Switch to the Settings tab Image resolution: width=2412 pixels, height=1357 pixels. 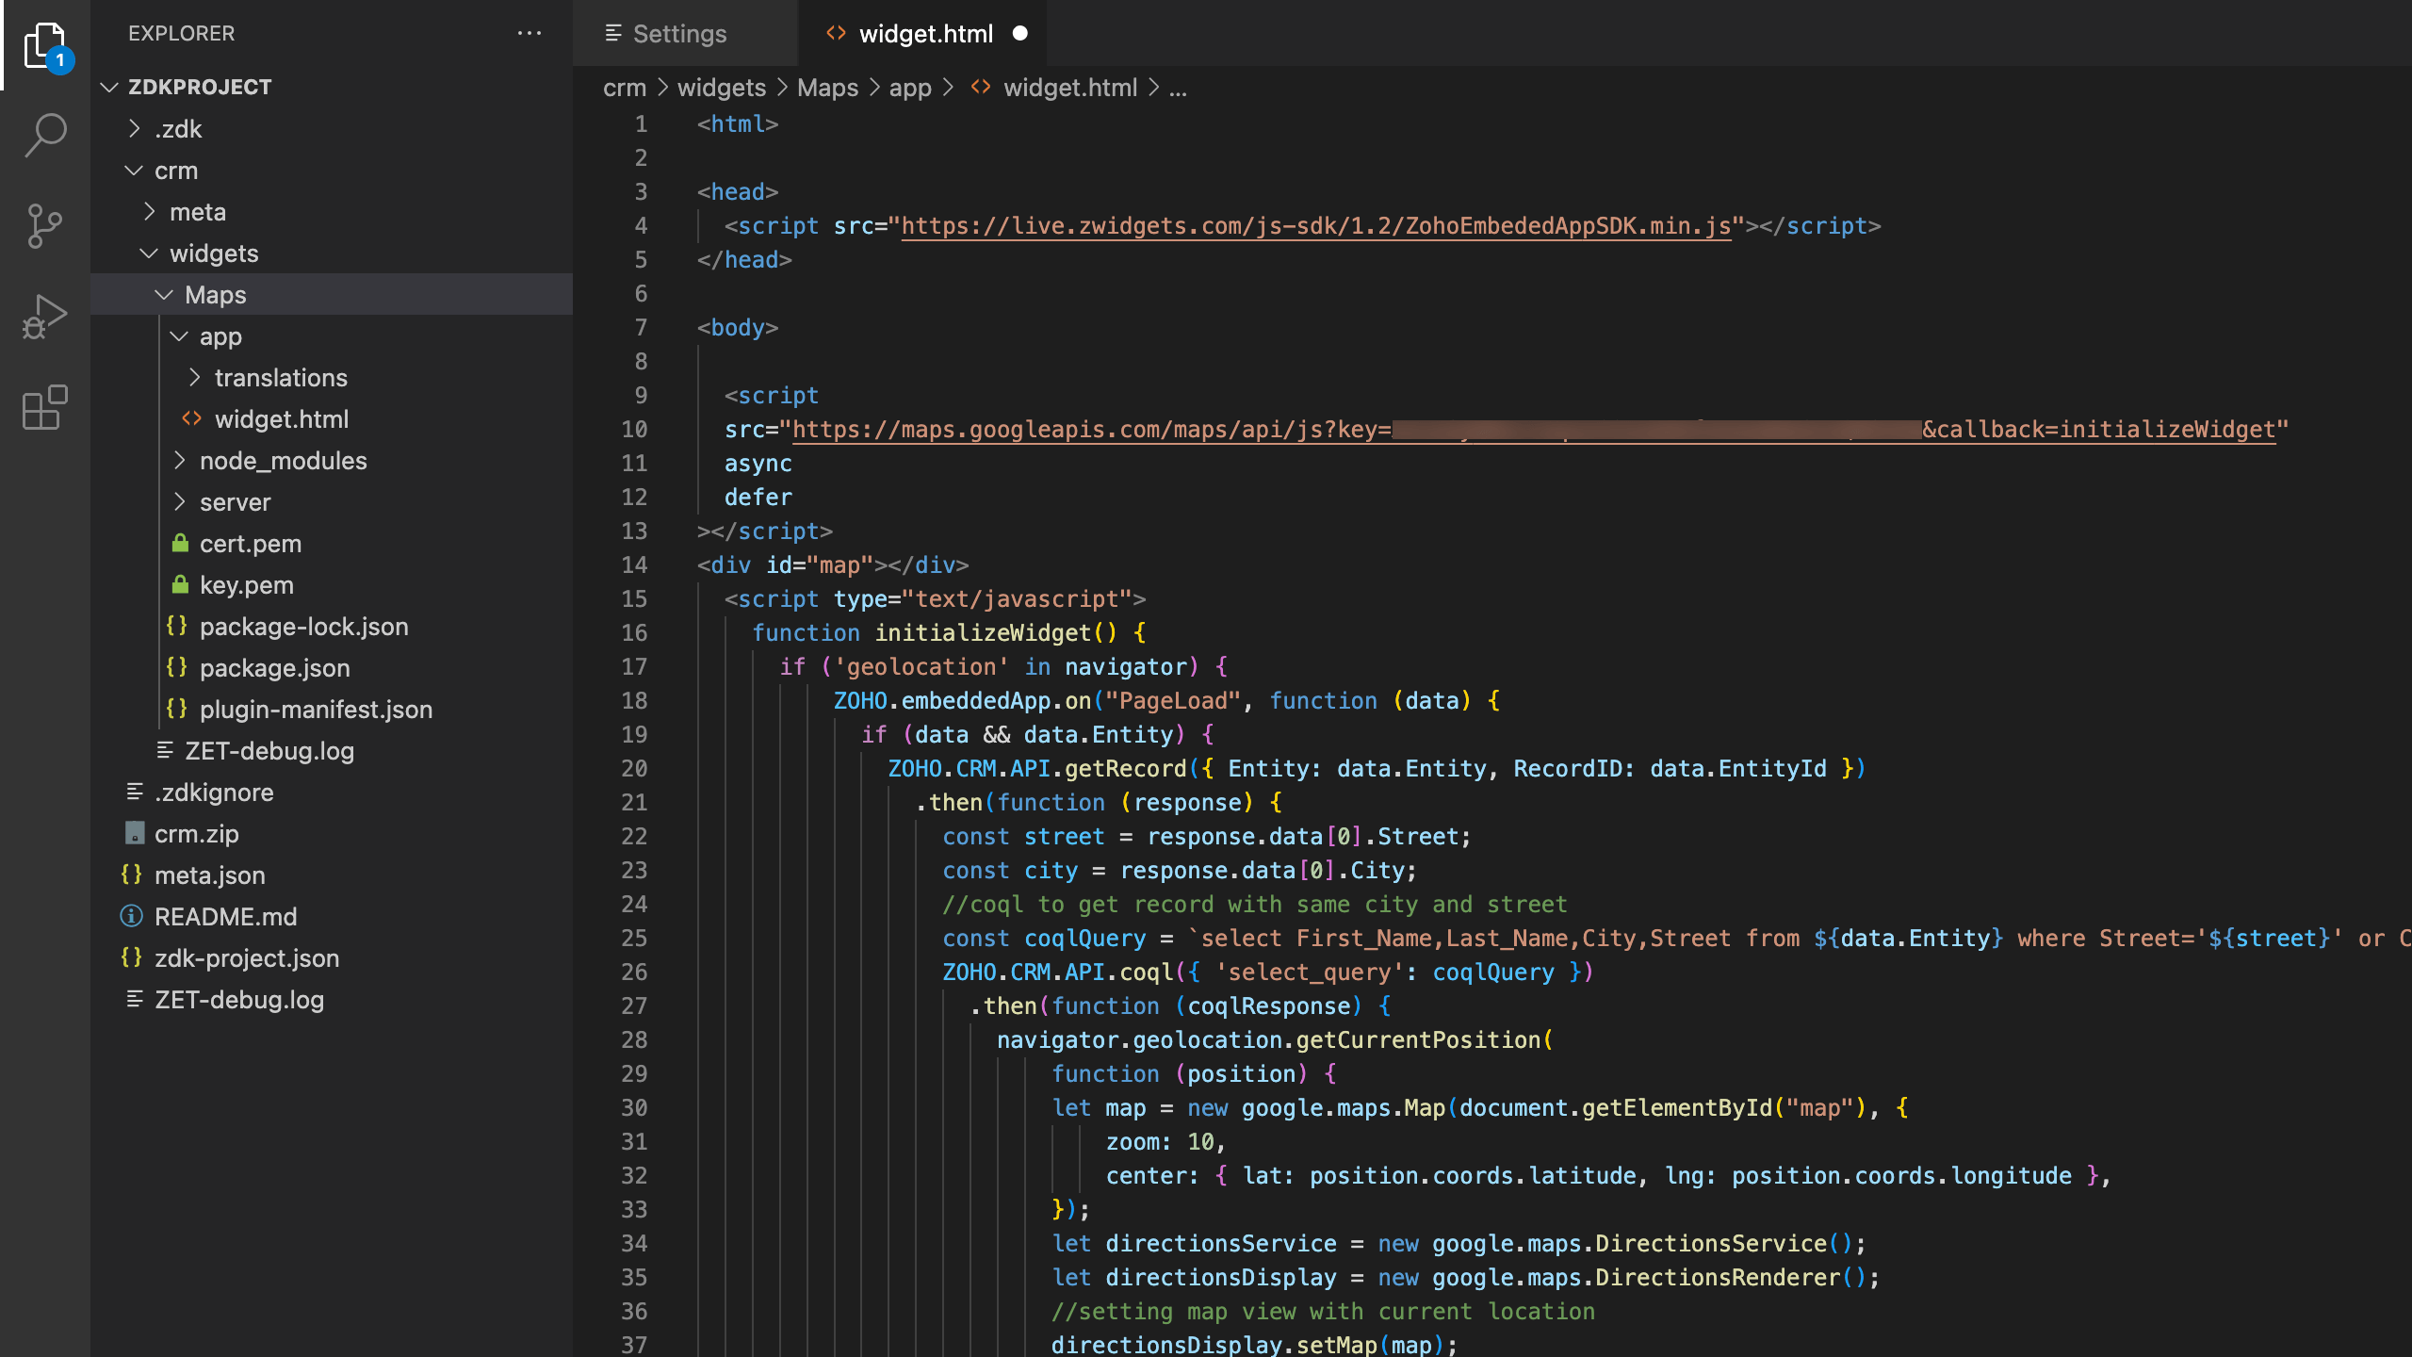click(x=678, y=34)
